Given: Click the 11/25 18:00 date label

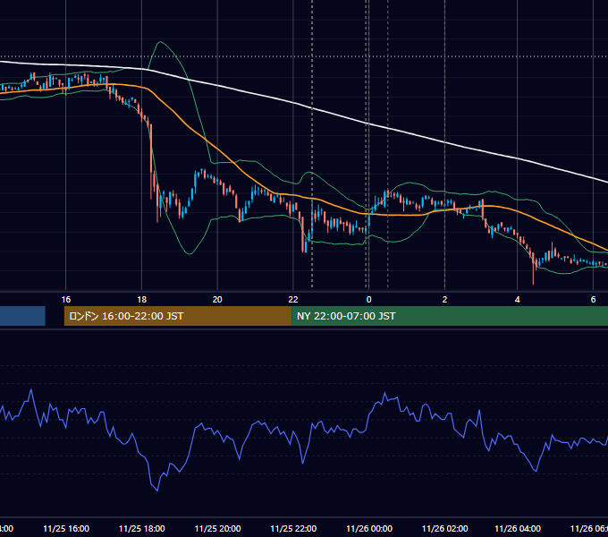Looking at the screenshot, I should point(142,528).
